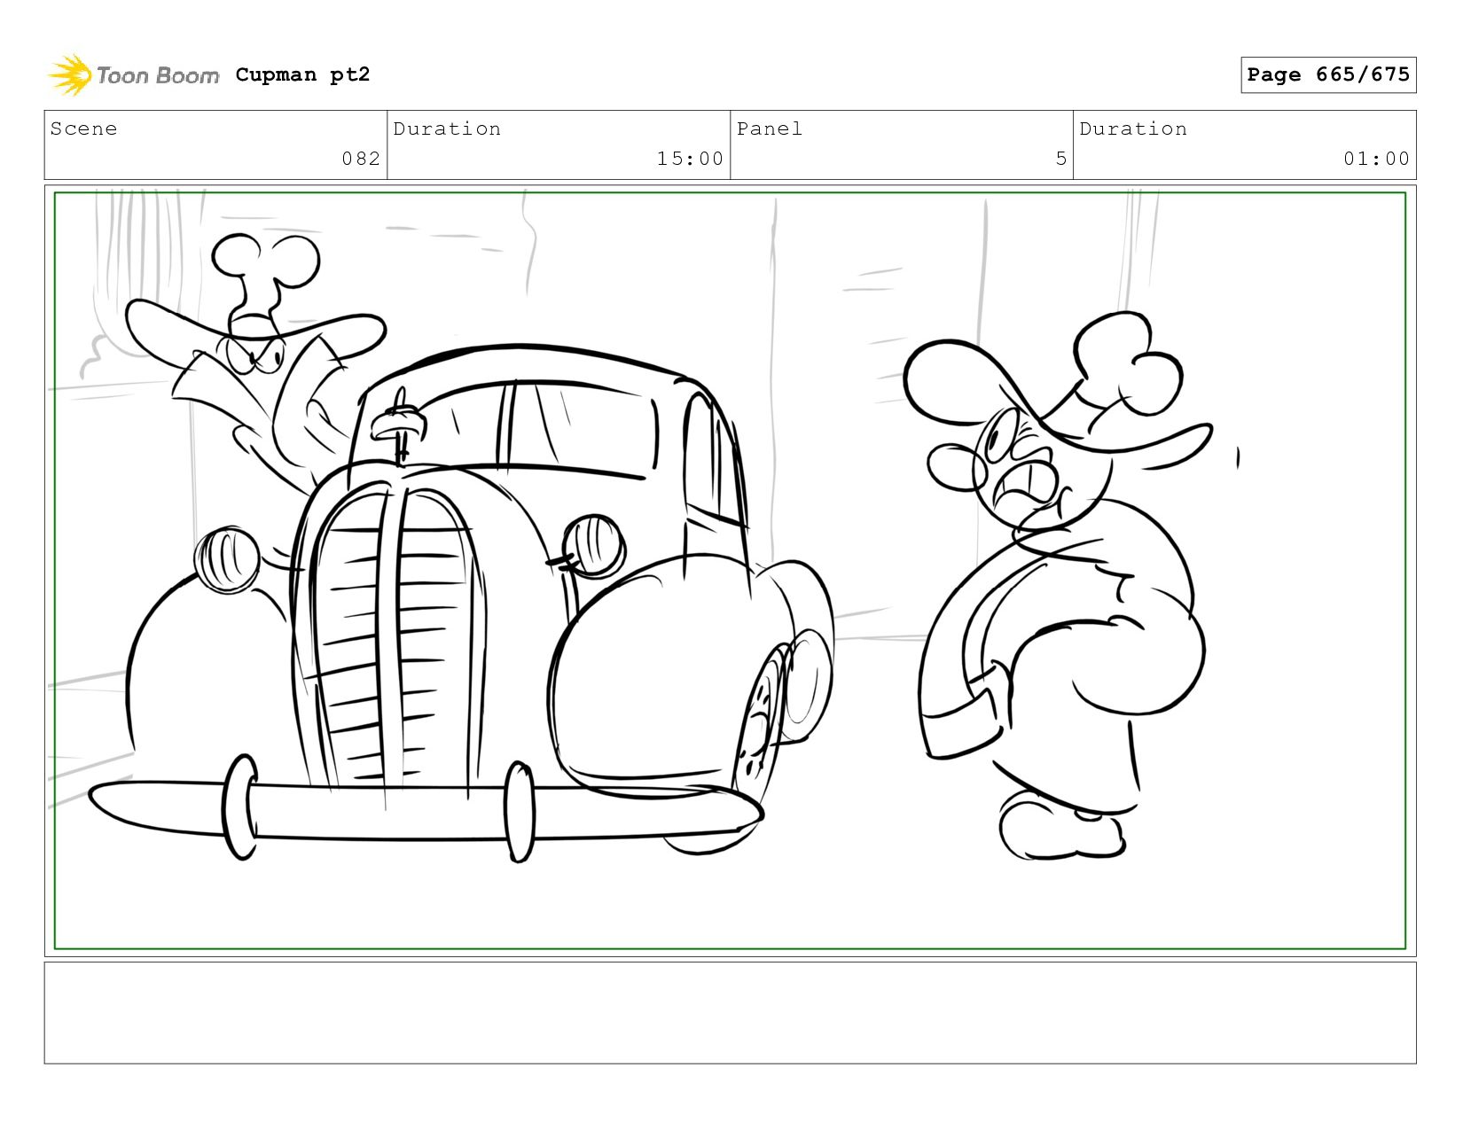Image resolution: width=1463 pixels, height=1130 pixels.
Task: Select the Cupman pt2 project title
Action: 302,74
